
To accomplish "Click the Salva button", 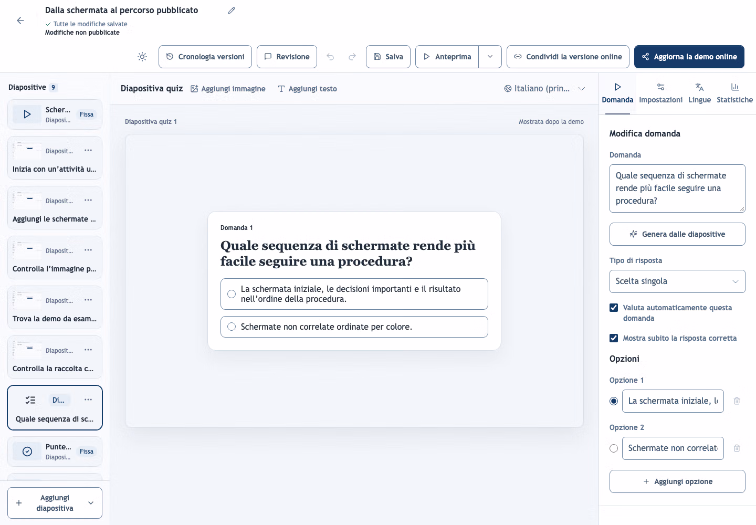I will point(388,57).
